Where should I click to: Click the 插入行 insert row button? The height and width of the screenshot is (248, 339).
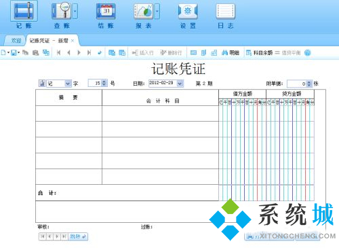tap(142, 53)
